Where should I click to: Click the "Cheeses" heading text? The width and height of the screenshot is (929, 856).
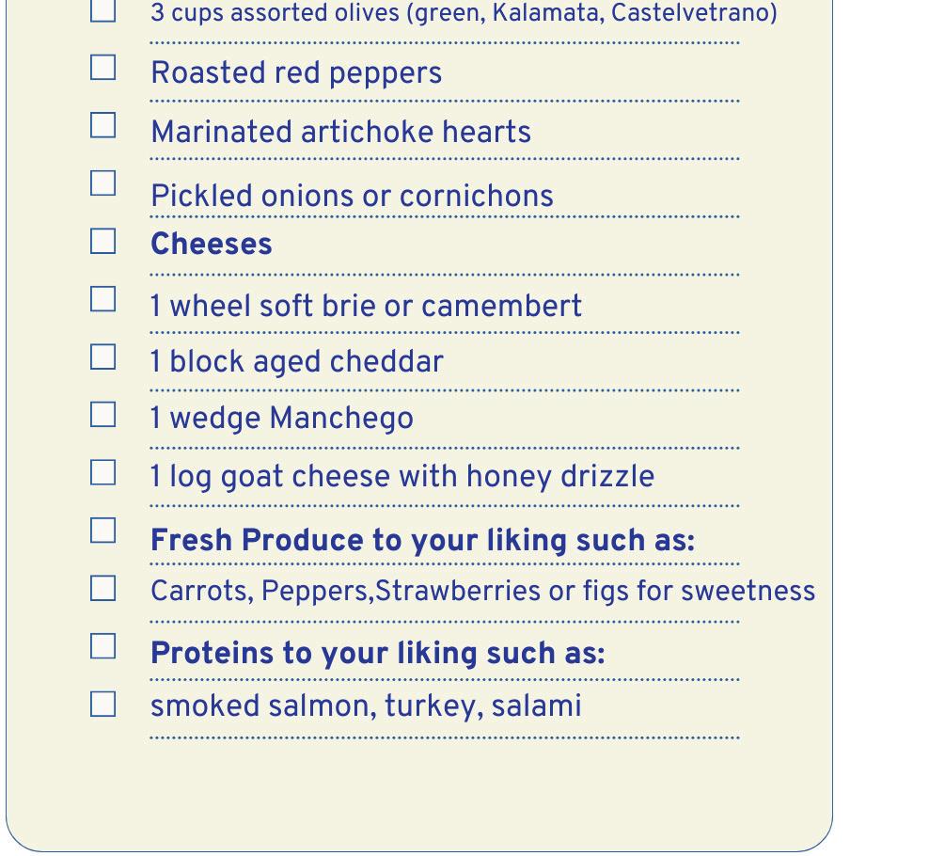212,245
